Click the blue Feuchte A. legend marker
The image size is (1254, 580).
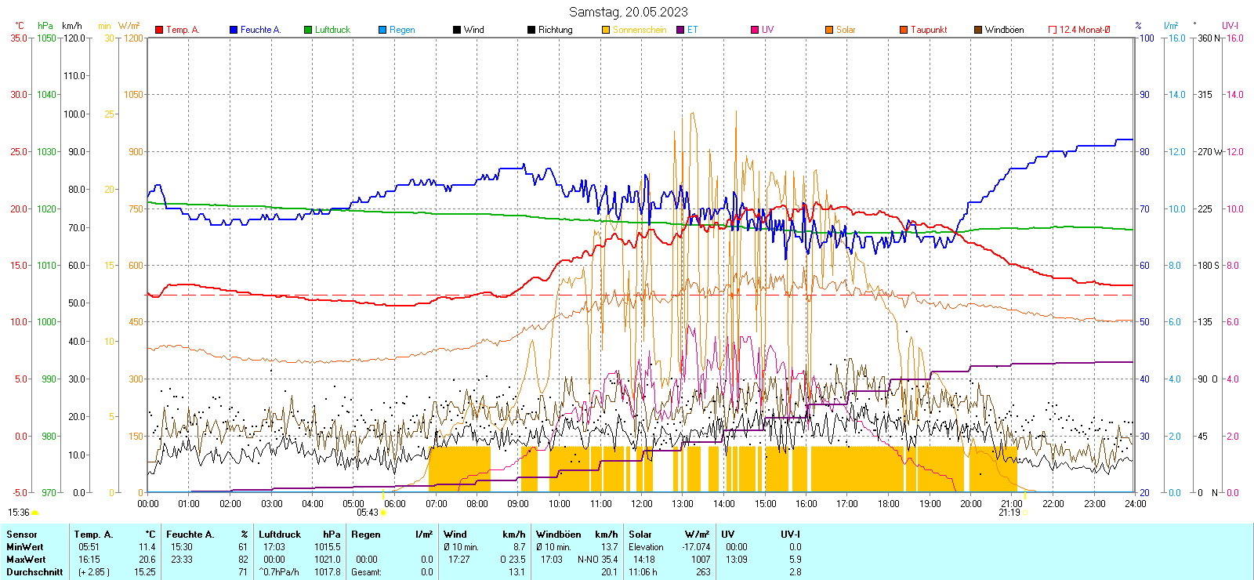pyautogui.click(x=234, y=30)
